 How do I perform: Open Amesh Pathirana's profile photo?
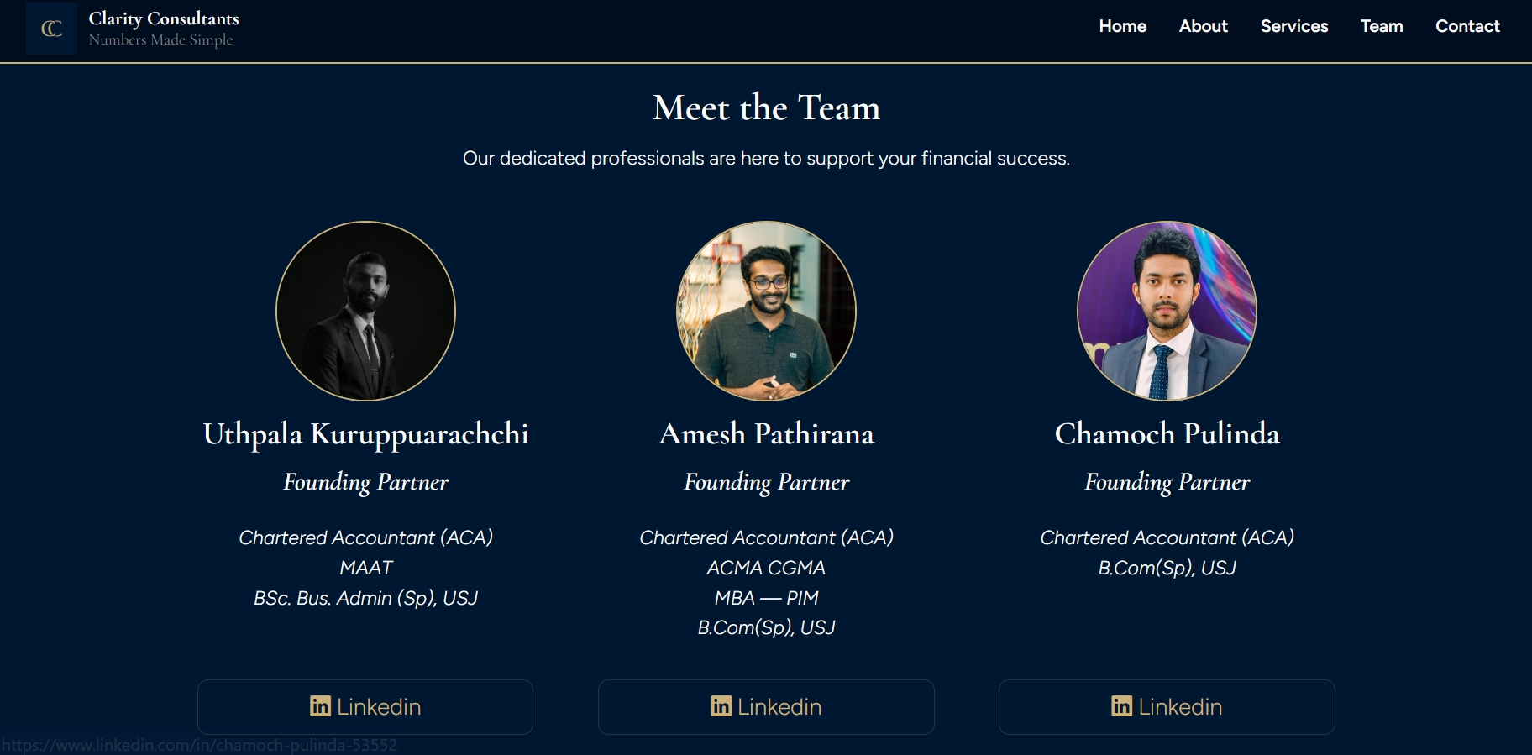(x=766, y=311)
